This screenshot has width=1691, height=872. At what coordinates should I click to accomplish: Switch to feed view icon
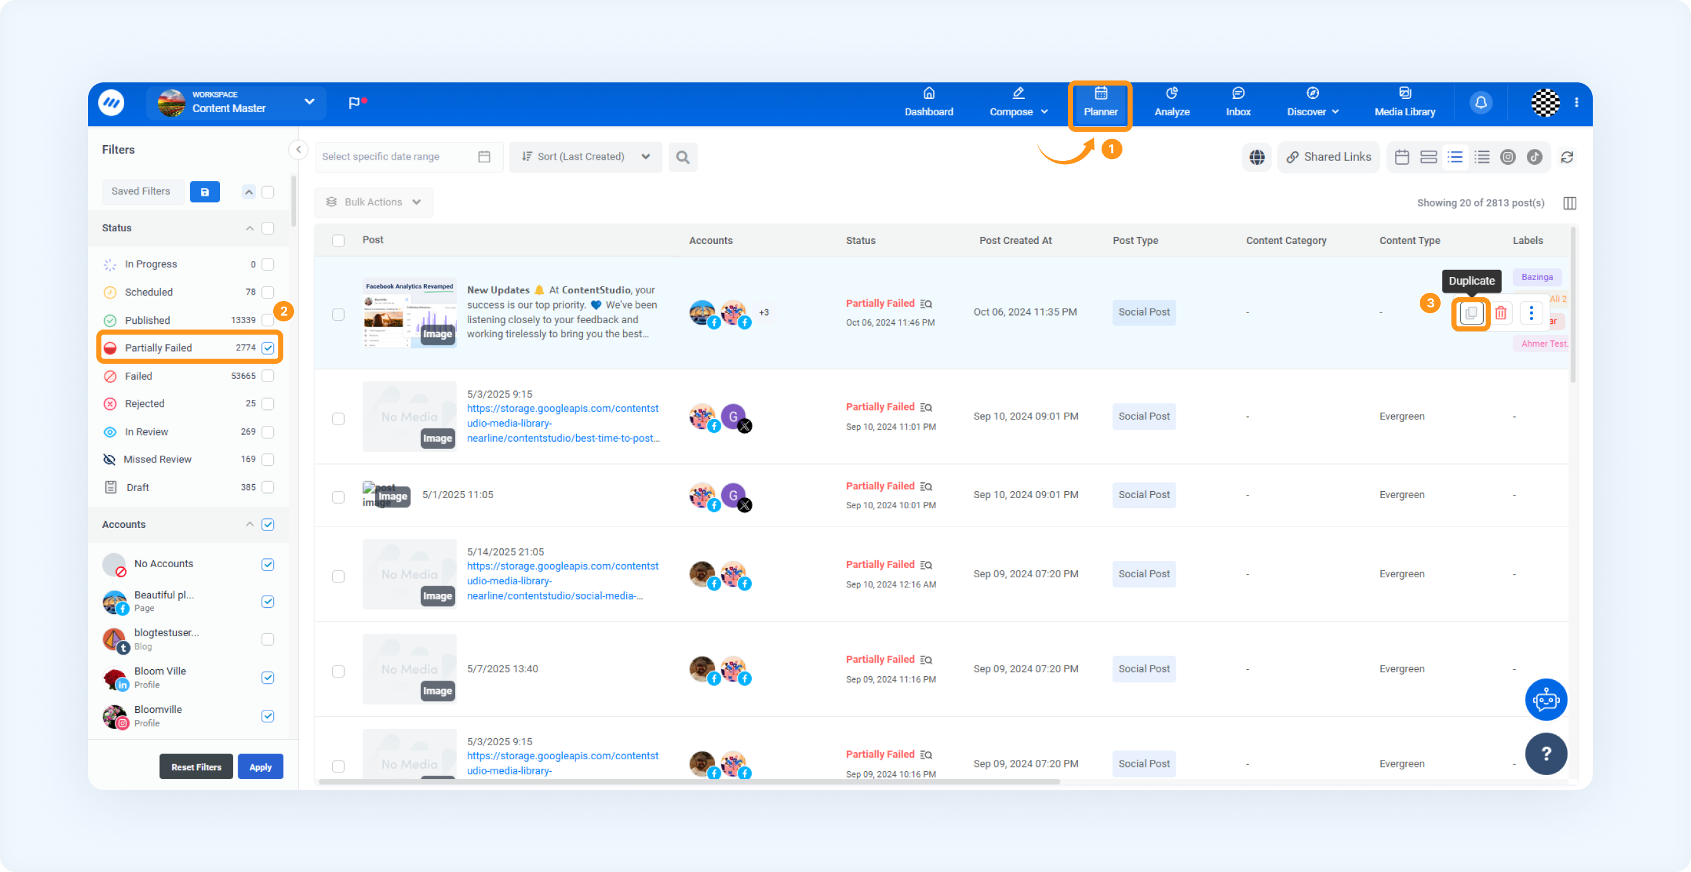[1429, 157]
